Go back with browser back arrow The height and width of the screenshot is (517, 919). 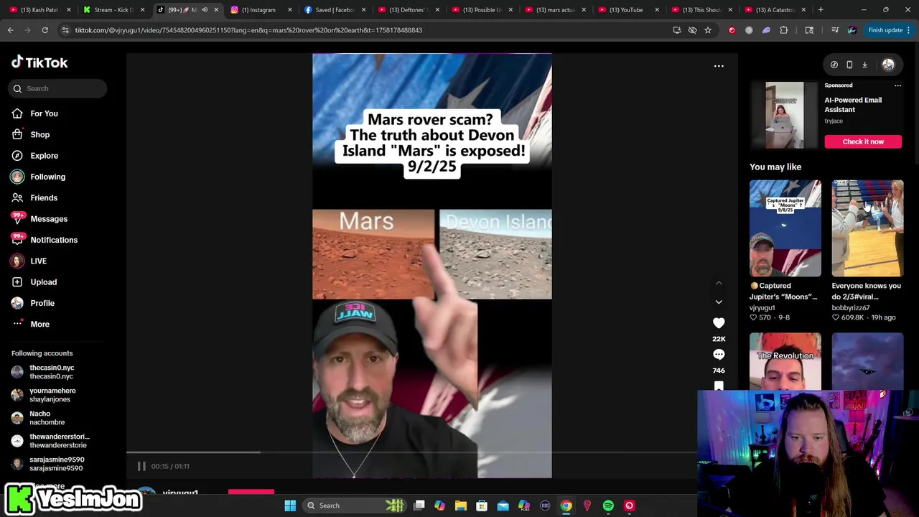(11, 30)
